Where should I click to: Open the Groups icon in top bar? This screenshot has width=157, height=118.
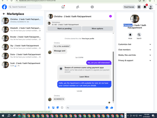tap(92, 7)
